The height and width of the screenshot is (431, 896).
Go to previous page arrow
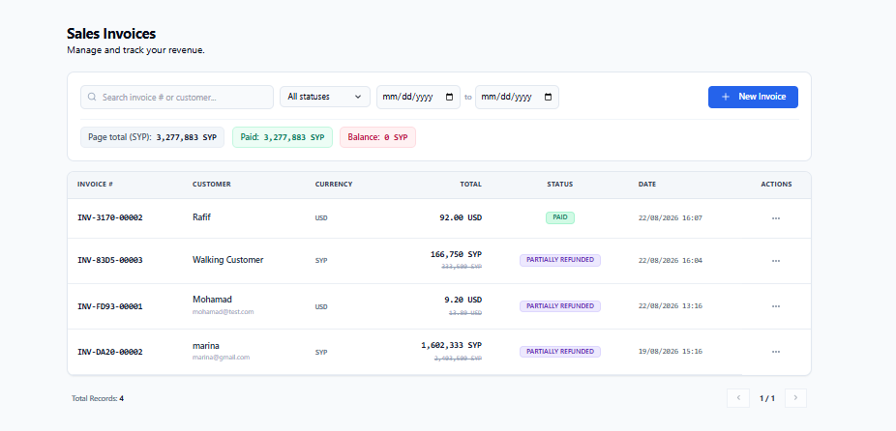(738, 398)
